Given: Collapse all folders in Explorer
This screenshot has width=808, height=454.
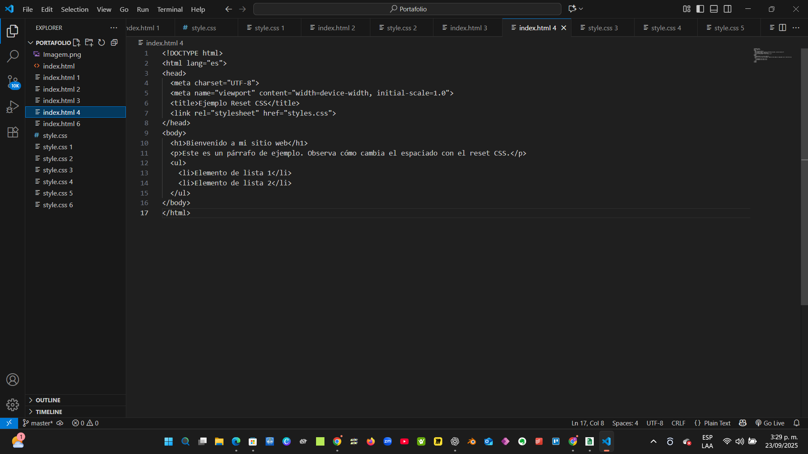Looking at the screenshot, I should [x=114, y=42].
